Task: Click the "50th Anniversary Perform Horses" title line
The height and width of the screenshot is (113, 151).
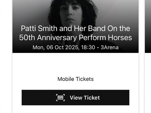Action: (75, 38)
